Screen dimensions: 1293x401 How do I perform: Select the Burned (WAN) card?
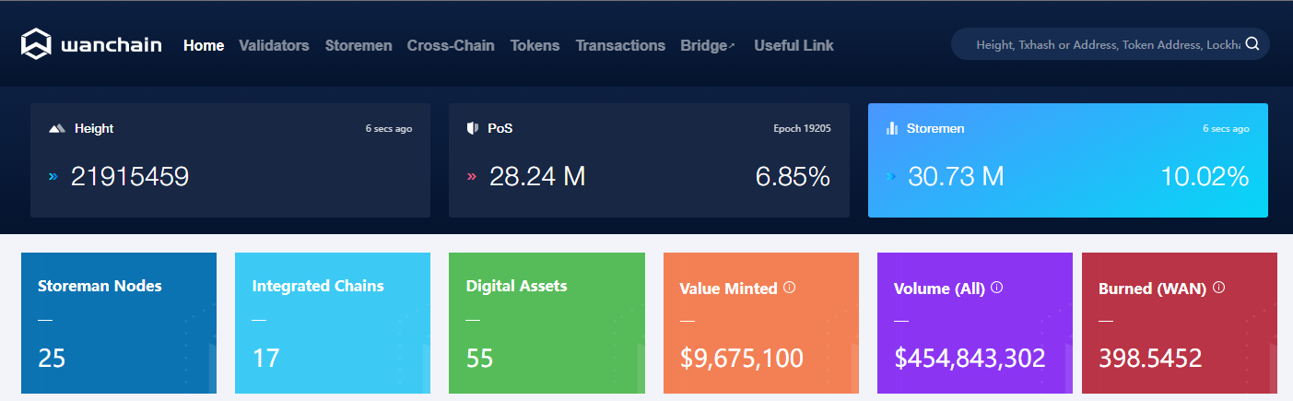tap(1180, 324)
